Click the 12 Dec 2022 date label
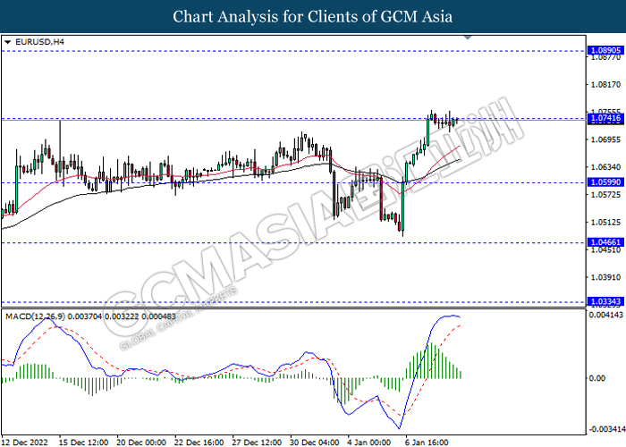 [25, 443]
